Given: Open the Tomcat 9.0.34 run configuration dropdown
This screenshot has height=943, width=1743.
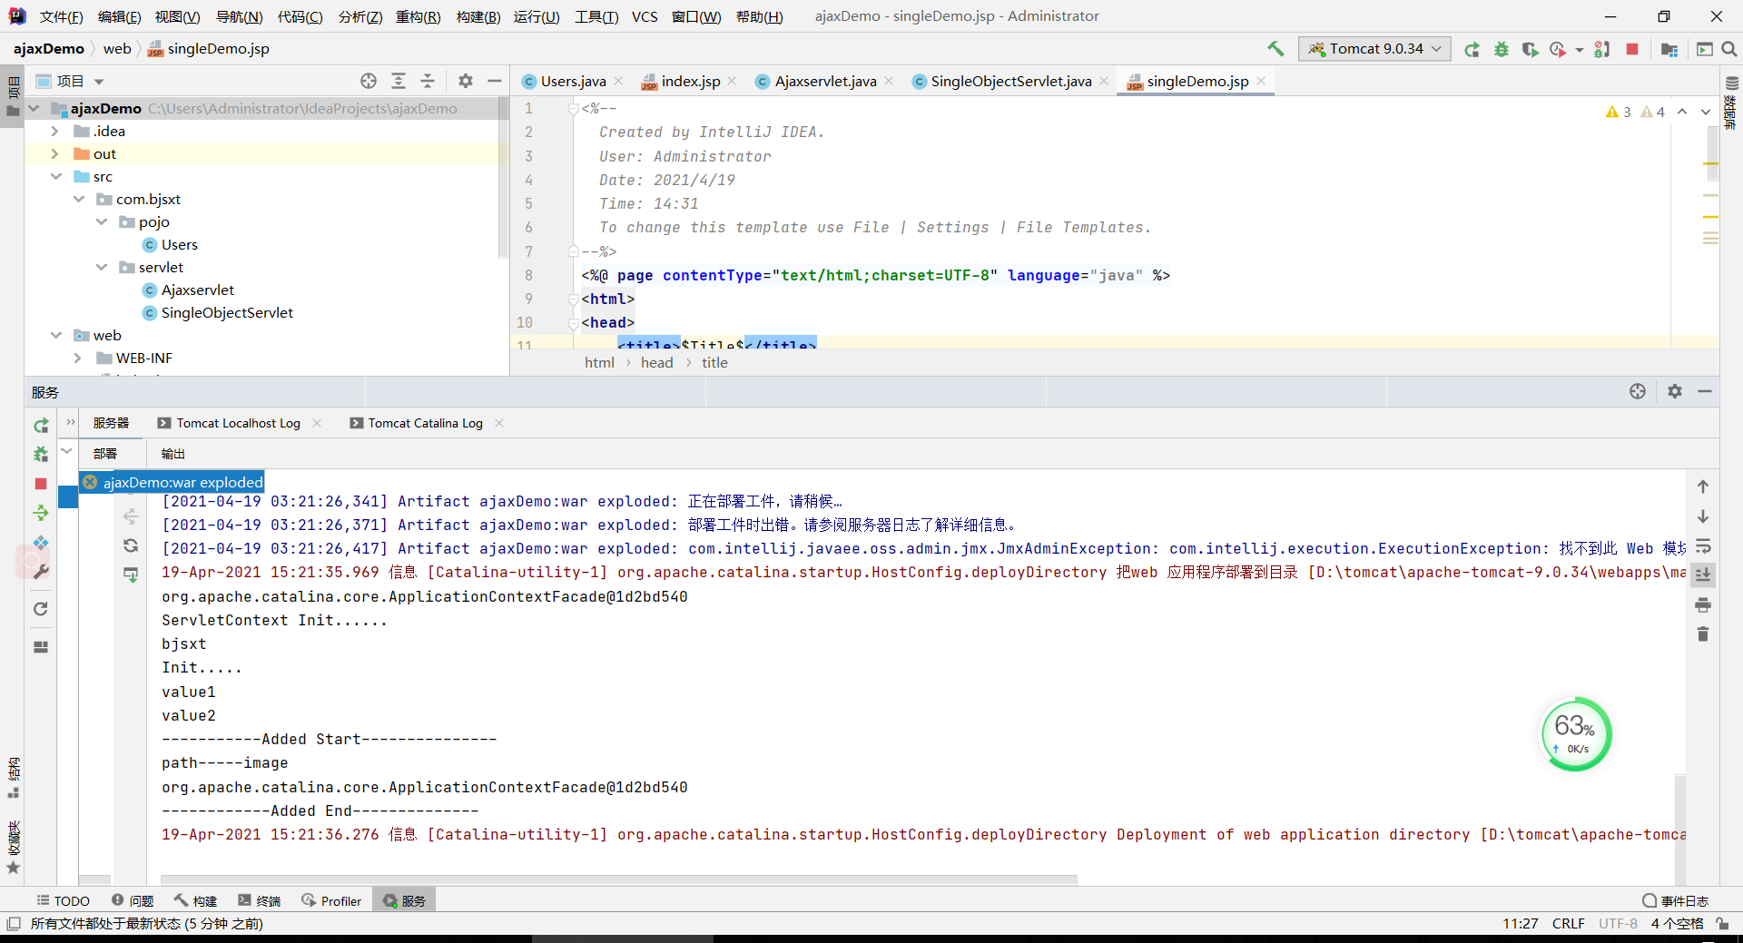Looking at the screenshot, I should [x=1374, y=49].
